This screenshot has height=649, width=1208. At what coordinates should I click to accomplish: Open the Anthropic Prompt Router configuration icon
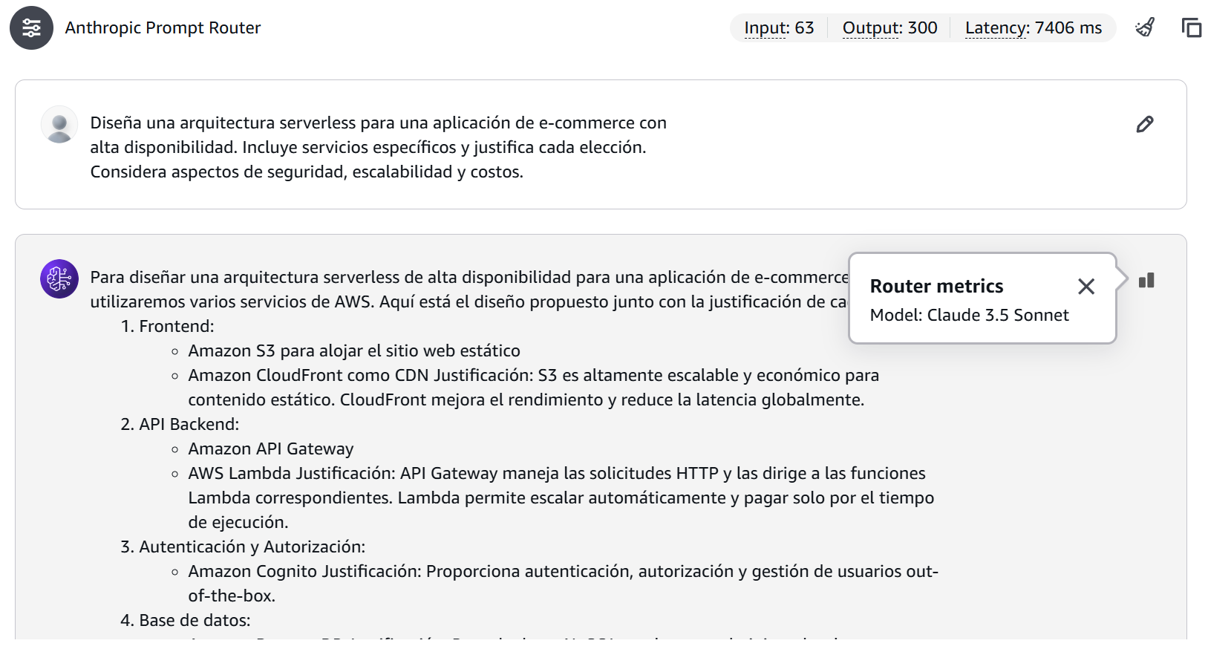(x=31, y=28)
